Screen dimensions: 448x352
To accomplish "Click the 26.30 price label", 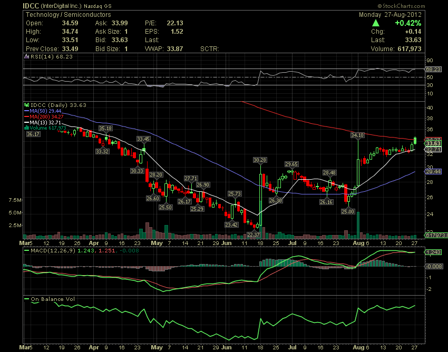I will (276, 201).
